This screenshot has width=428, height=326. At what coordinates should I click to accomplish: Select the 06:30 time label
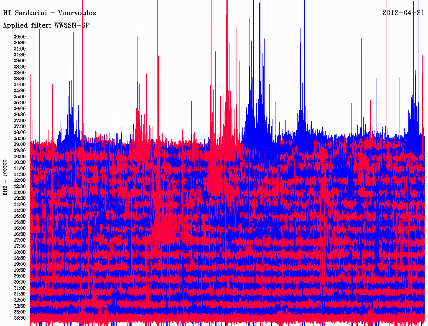(x=20, y=115)
